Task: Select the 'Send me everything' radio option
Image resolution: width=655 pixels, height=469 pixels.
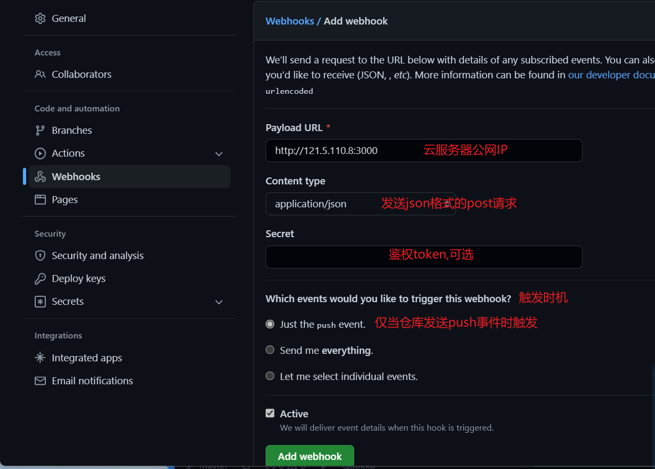Action: click(x=270, y=350)
